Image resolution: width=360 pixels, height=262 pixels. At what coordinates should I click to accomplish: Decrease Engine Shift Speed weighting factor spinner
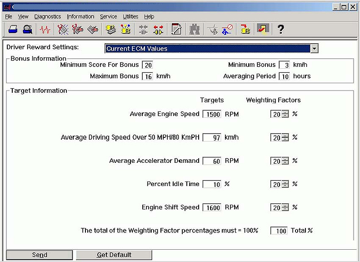click(x=285, y=209)
